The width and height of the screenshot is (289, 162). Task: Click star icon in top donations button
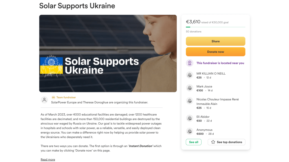[213, 142]
